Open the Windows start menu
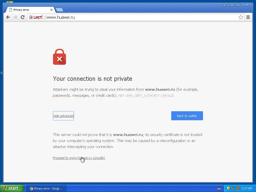This screenshot has width=256, height=192. 11,188
